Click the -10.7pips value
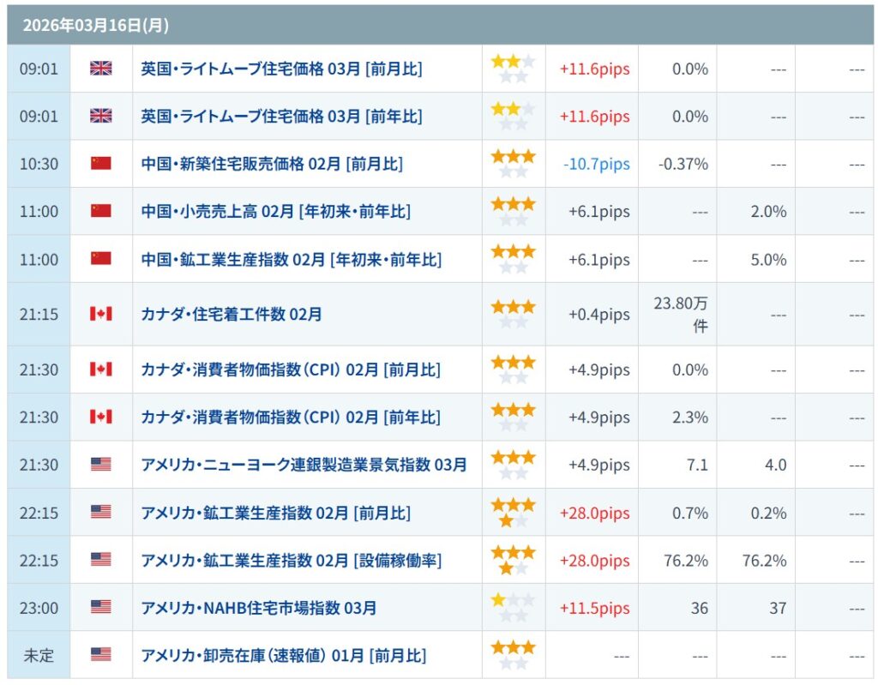 [x=597, y=164]
